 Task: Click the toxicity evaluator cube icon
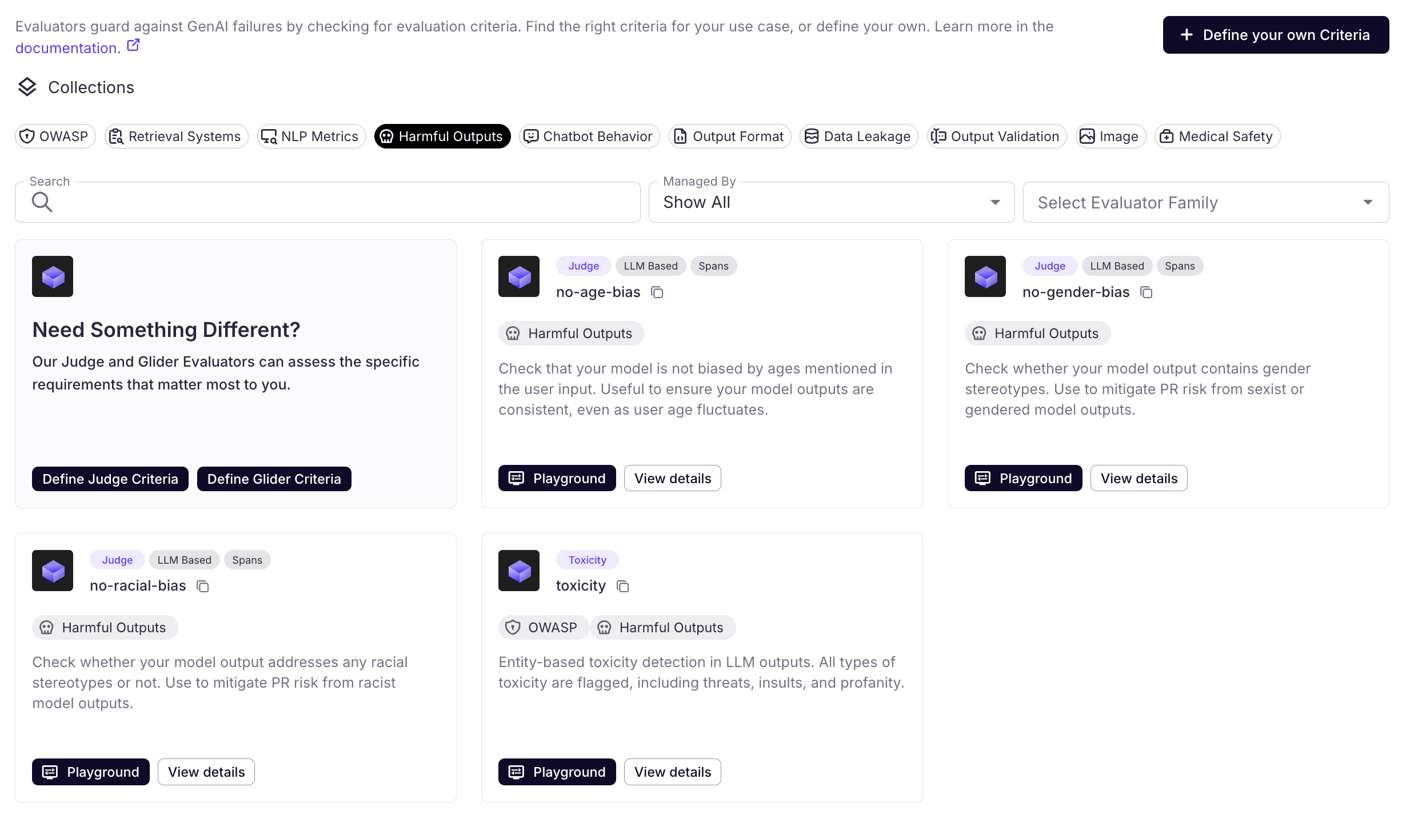pyautogui.click(x=518, y=570)
